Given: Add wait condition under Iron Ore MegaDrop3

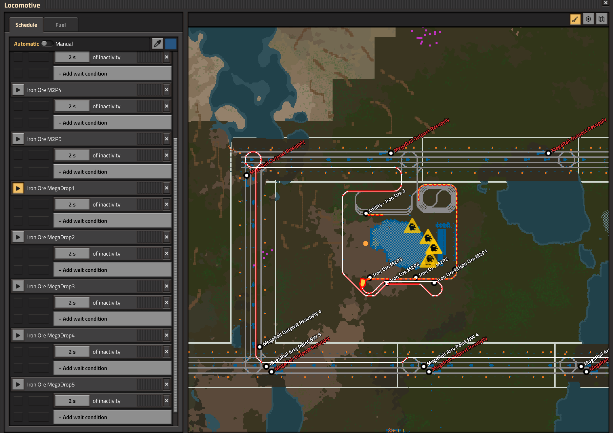Looking at the screenshot, I should point(112,319).
